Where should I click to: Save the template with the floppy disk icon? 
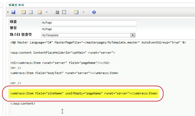[x=13, y=12]
